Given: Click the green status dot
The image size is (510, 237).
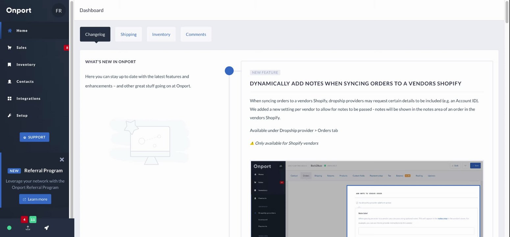Looking at the screenshot, I should click(9, 228).
